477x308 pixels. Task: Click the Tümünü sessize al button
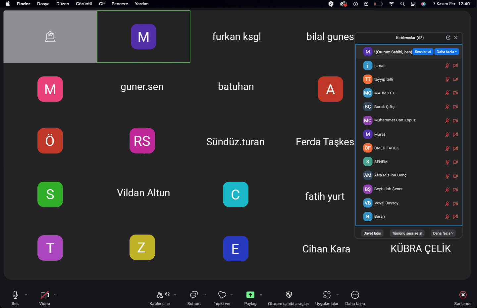407,233
